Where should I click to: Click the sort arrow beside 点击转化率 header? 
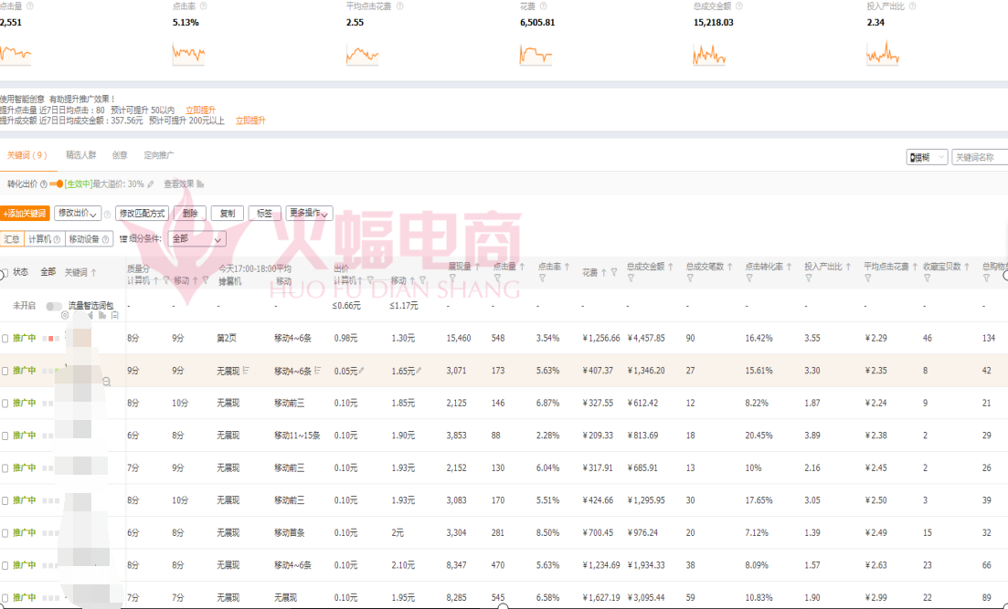tap(787, 268)
